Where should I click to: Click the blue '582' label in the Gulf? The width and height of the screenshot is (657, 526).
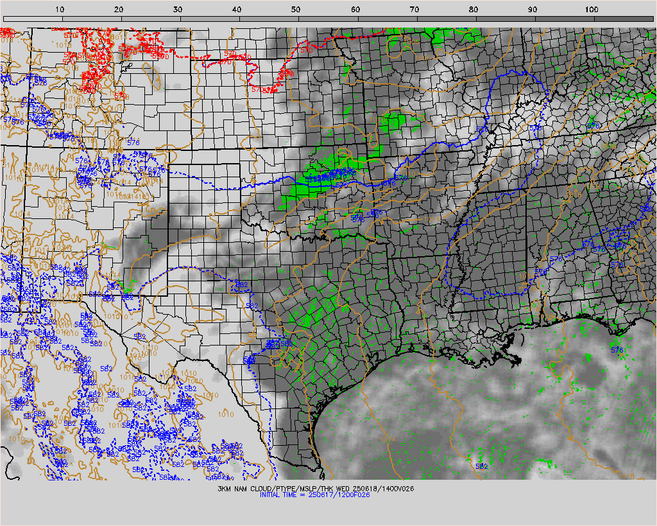(482, 466)
